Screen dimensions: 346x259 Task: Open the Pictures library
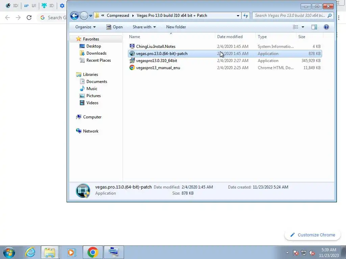[94, 95]
